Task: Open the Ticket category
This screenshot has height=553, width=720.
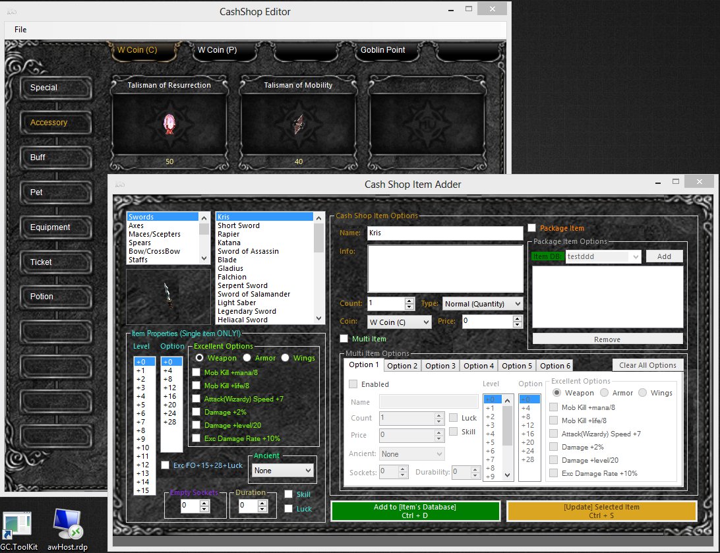Action: coord(56,262)
